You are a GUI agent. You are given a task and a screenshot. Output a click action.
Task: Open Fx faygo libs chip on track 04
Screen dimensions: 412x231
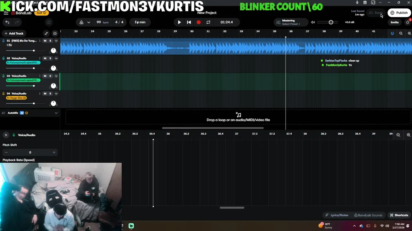[x=17, y=98]
